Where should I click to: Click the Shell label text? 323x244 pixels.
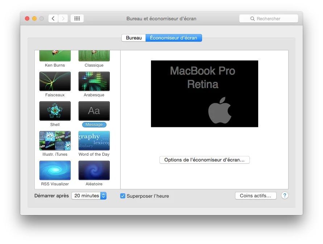[x=55, y=125]
